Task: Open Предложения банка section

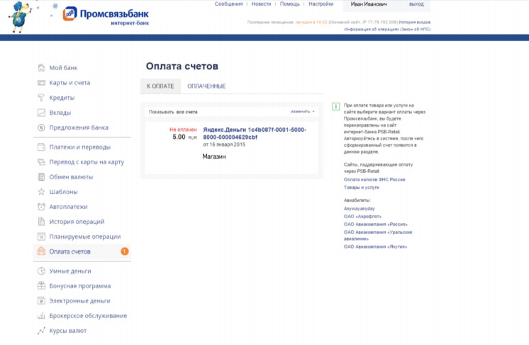Action: point(79,128)
